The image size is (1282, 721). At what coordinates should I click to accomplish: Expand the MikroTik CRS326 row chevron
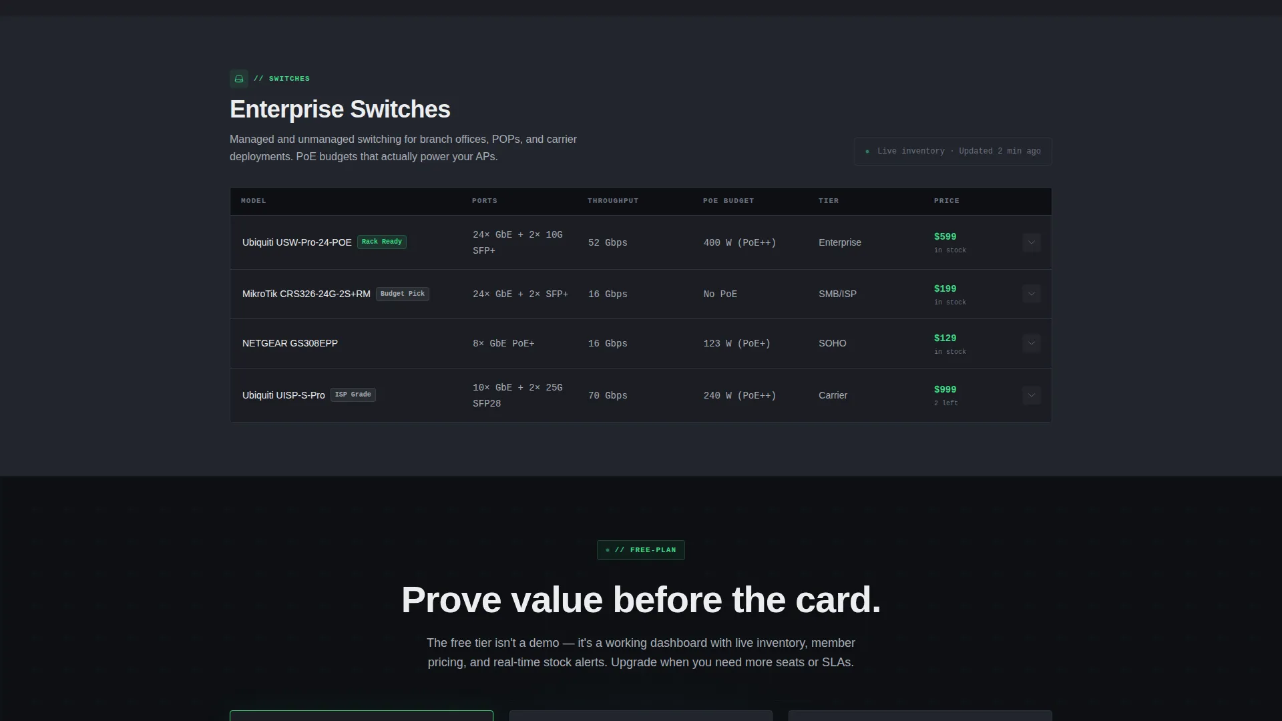1031,294
